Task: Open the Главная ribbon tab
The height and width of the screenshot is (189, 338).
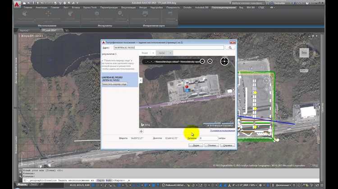Action: click(28, 8)
